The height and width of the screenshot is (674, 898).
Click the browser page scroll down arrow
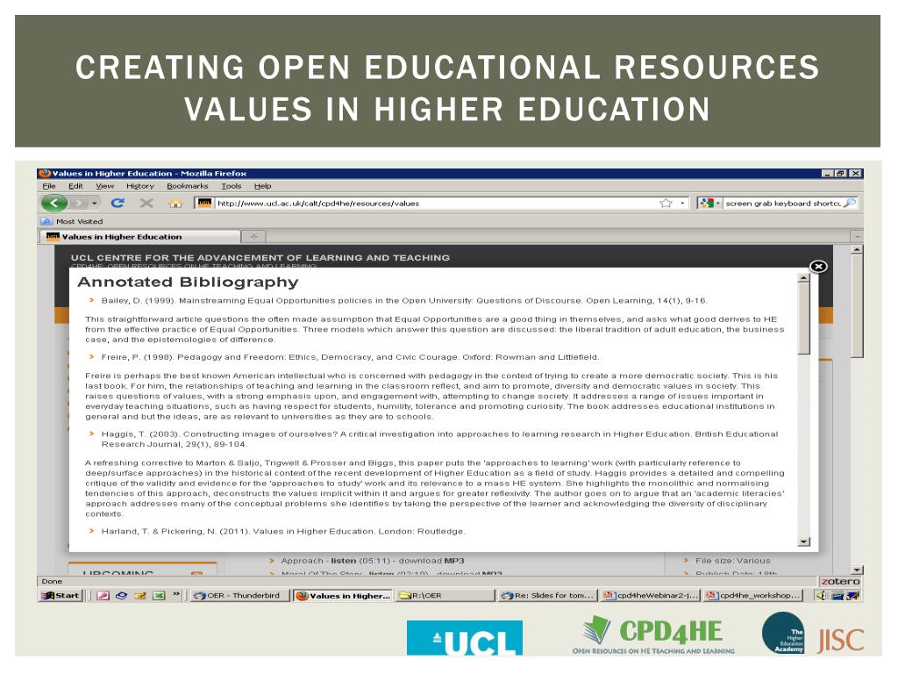857,570
